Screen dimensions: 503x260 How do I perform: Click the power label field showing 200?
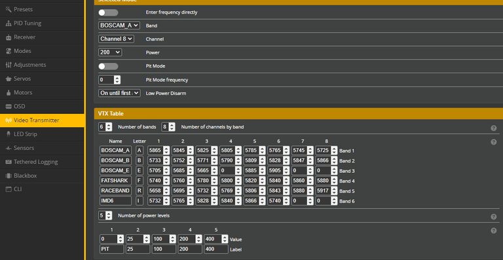(x=190, y=249)
